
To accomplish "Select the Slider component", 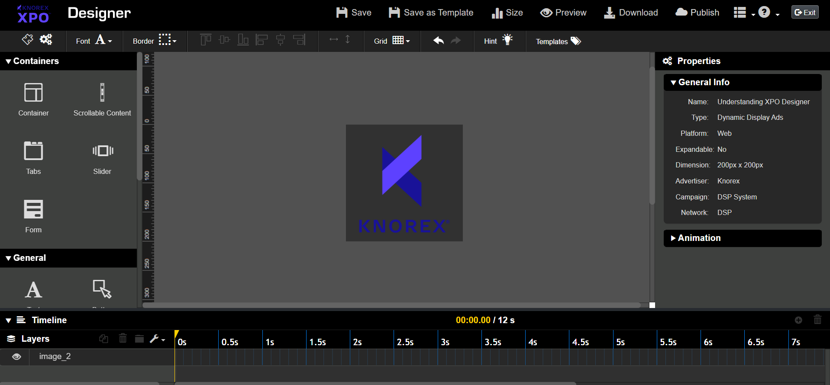I will [x=102, y=158].
